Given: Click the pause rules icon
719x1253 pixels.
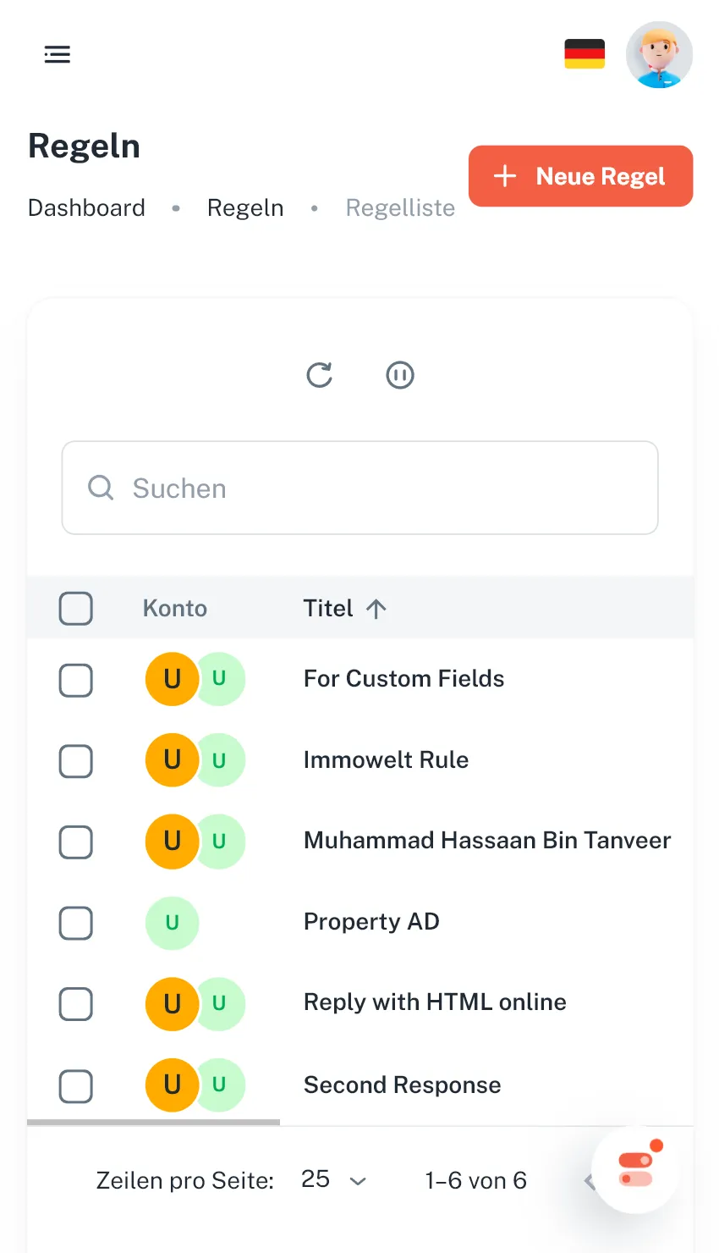Looking at the screenshot, I should (x=400, y=375).
